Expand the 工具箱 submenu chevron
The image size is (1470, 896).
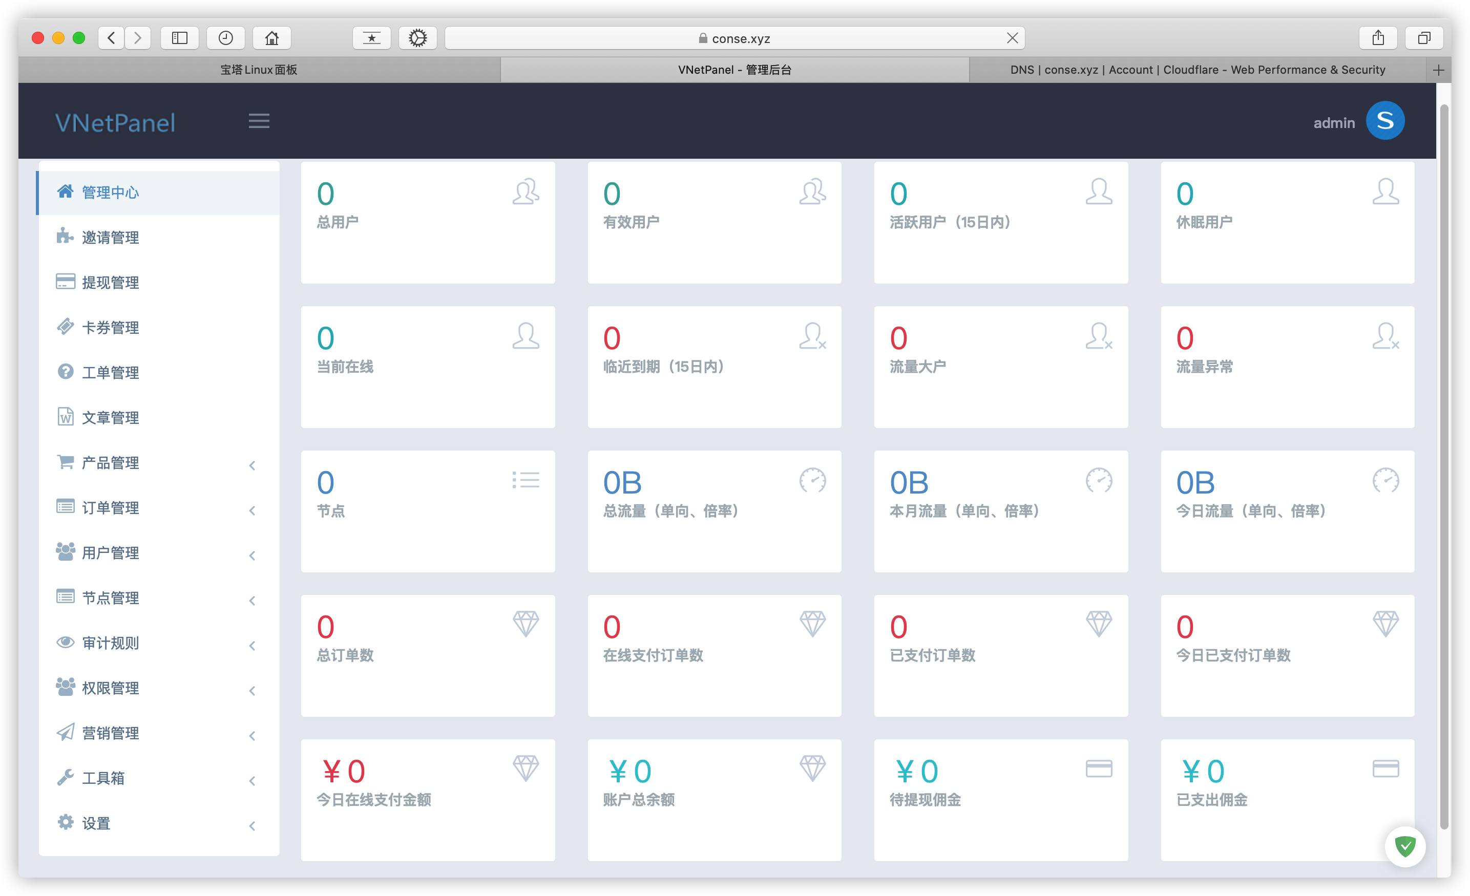pos(253,781)
